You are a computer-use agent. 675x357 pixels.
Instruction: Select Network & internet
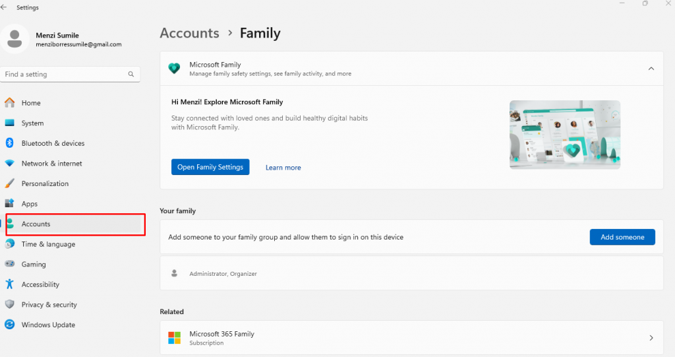51,164
